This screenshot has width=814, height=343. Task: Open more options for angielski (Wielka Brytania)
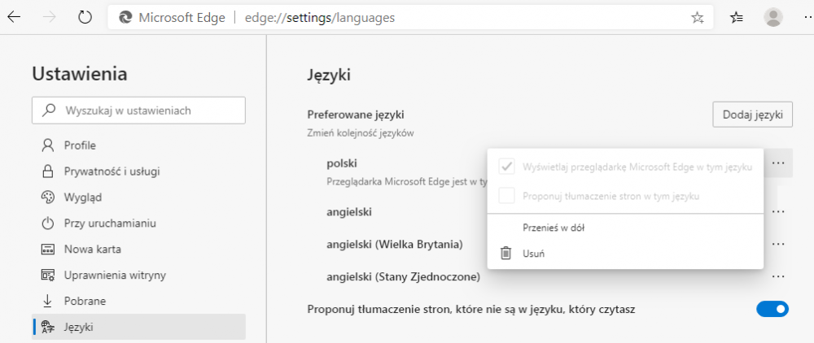[x=778, y=244]
